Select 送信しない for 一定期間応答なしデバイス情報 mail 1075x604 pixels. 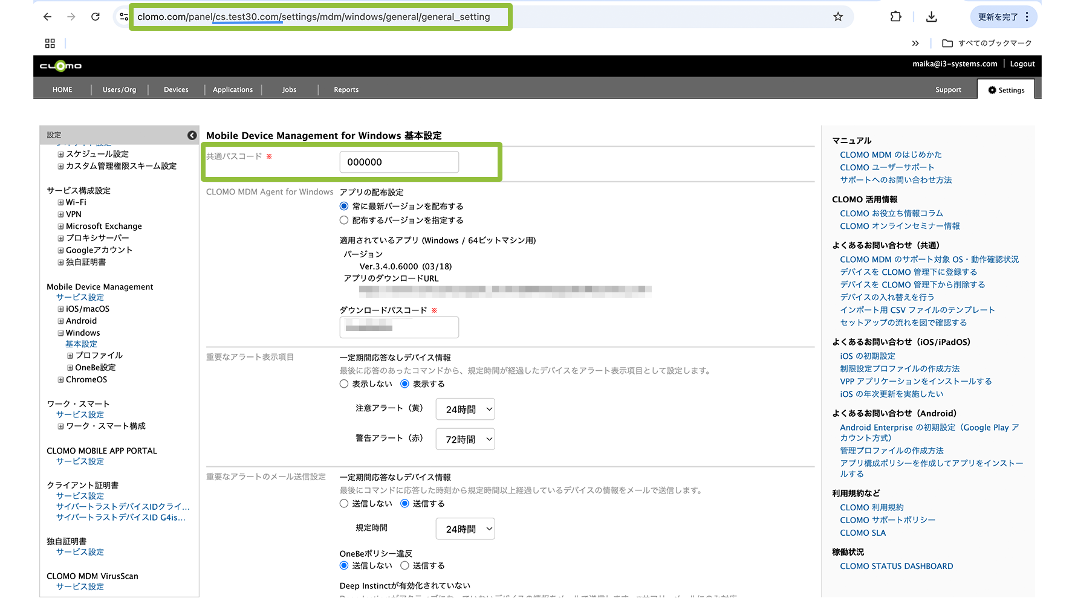tap(344, 503)
